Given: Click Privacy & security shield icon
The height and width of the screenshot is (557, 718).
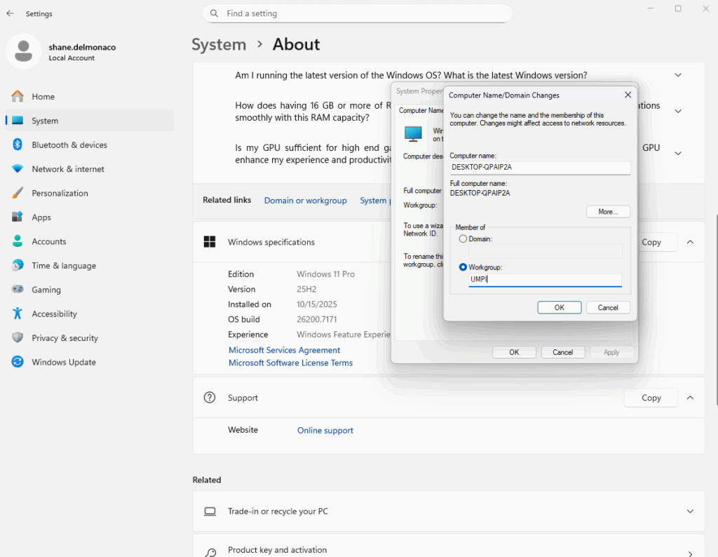Looking at the screenshot, I should point(18,338).
